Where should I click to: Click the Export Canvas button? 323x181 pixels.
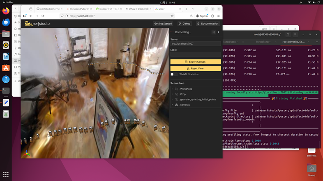pos(196,62)
